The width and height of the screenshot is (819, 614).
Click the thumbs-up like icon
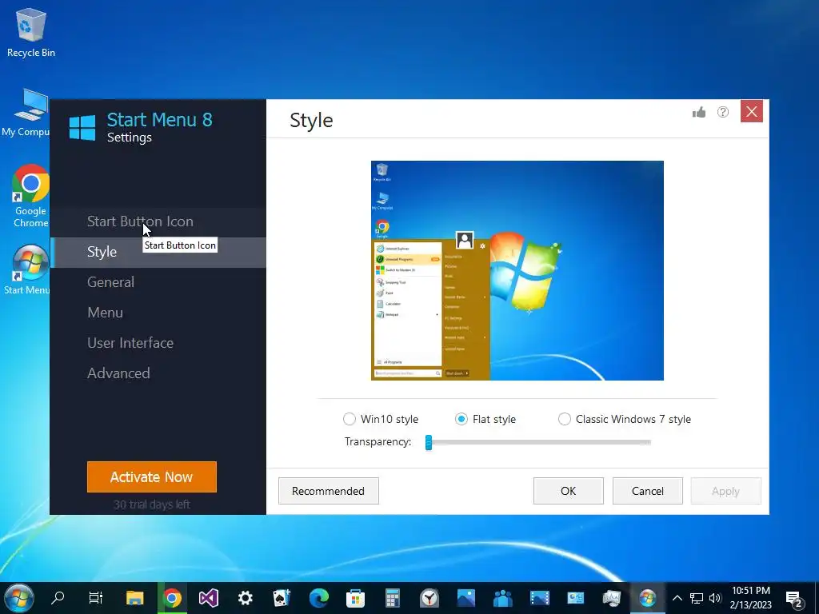(699, 112)
